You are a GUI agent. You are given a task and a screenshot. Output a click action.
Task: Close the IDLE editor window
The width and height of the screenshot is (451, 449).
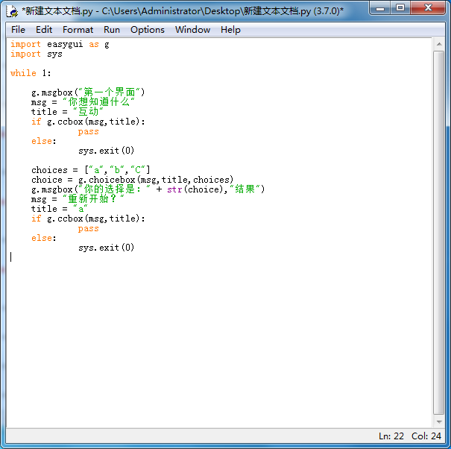[x=428, y=8]
